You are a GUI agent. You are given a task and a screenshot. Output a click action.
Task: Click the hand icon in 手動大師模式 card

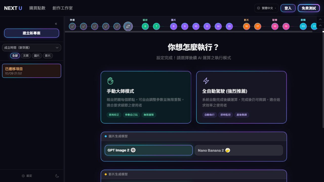coord(110,81)
